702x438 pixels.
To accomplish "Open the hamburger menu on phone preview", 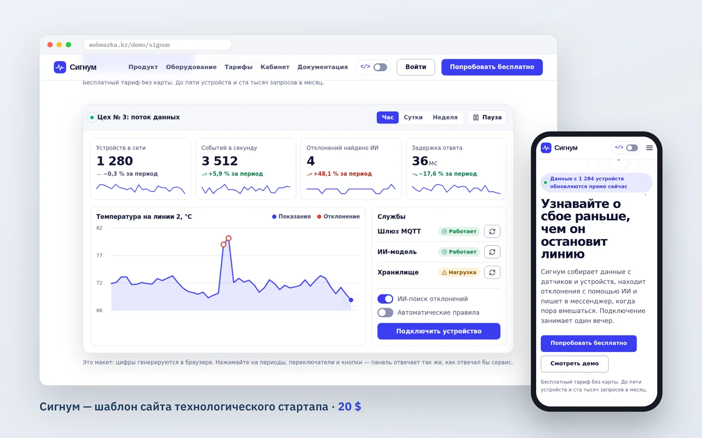I will 649,148.
